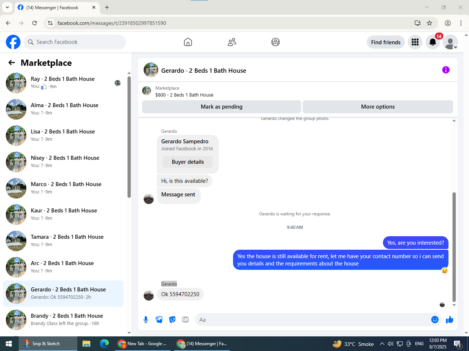Bookmark this page with the star

429,23
